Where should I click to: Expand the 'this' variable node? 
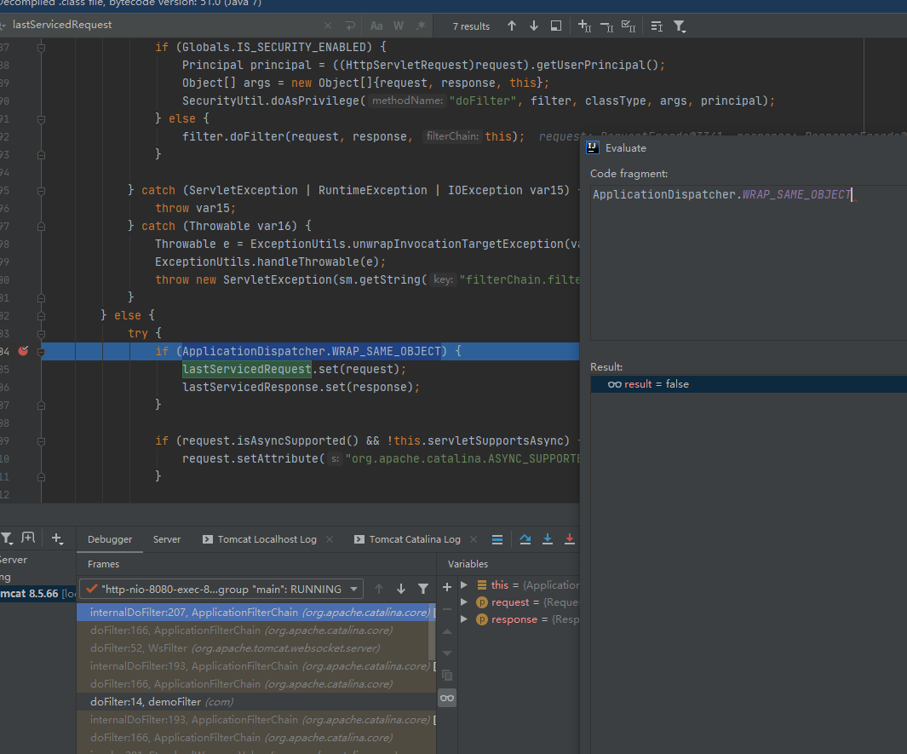pos(464,585)
